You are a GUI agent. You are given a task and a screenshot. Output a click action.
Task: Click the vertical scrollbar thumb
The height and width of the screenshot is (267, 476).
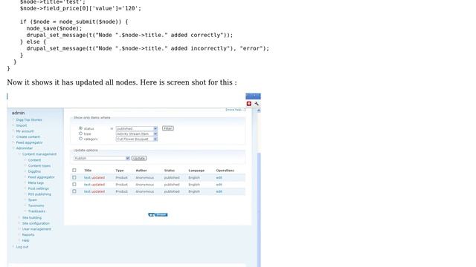pos(259,209)
